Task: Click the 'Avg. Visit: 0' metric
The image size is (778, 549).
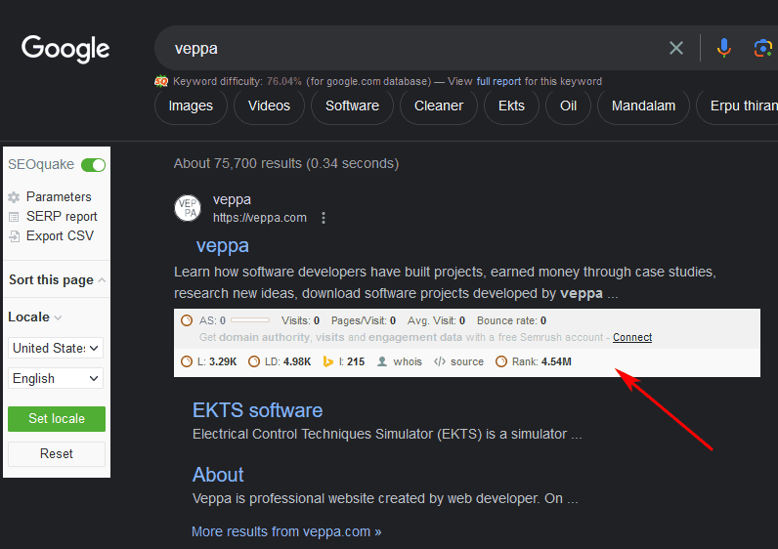Action: [x=436, y=320]
